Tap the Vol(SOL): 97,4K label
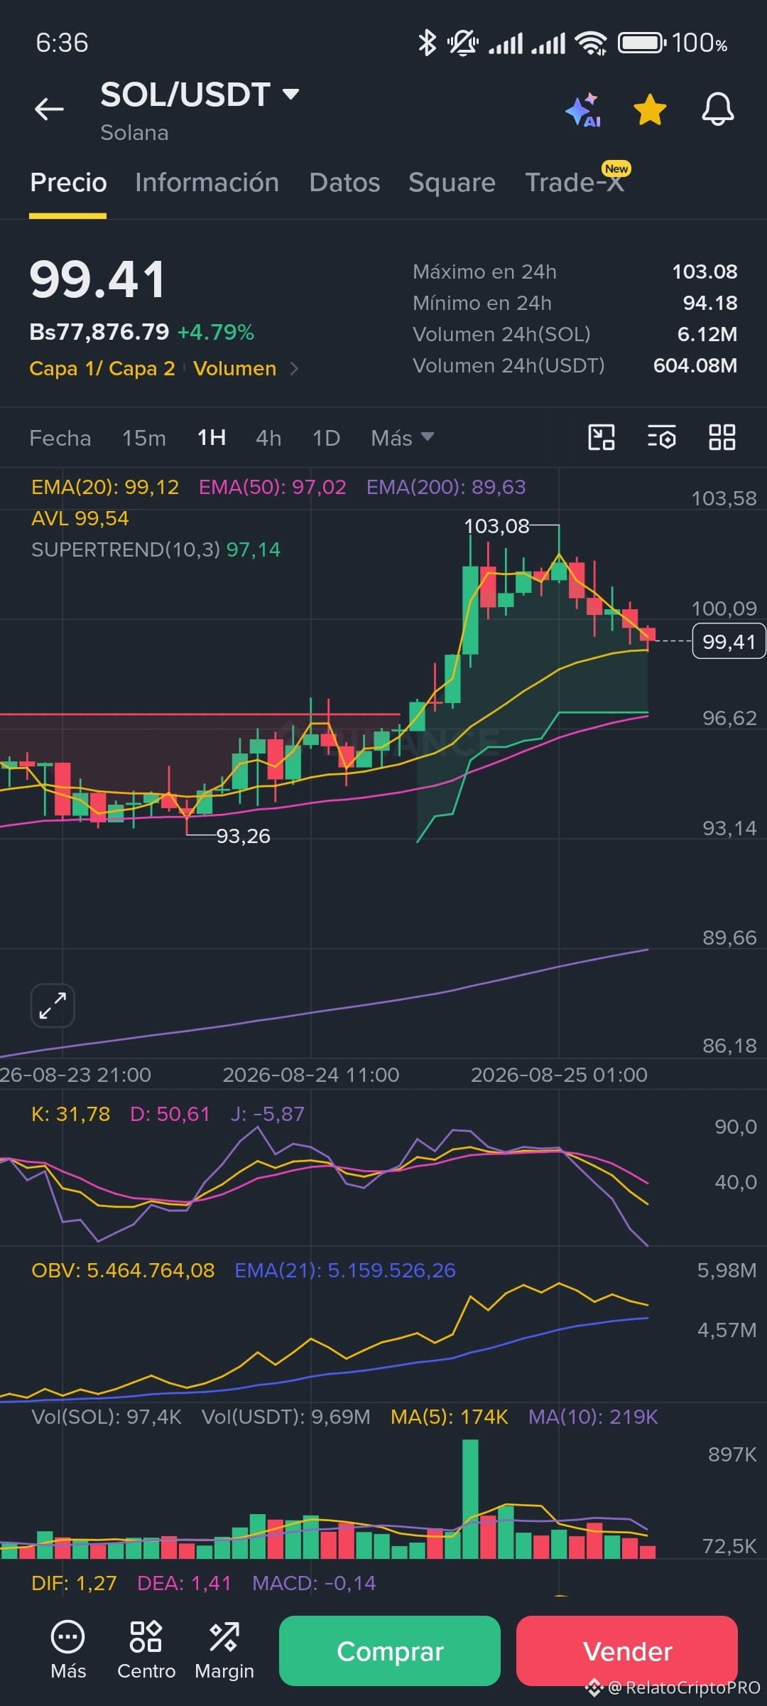This screenshot has width=767, height=1706. click(107, 1417)
